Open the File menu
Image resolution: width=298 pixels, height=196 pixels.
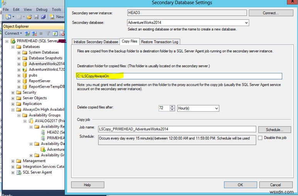pos(6,10)
